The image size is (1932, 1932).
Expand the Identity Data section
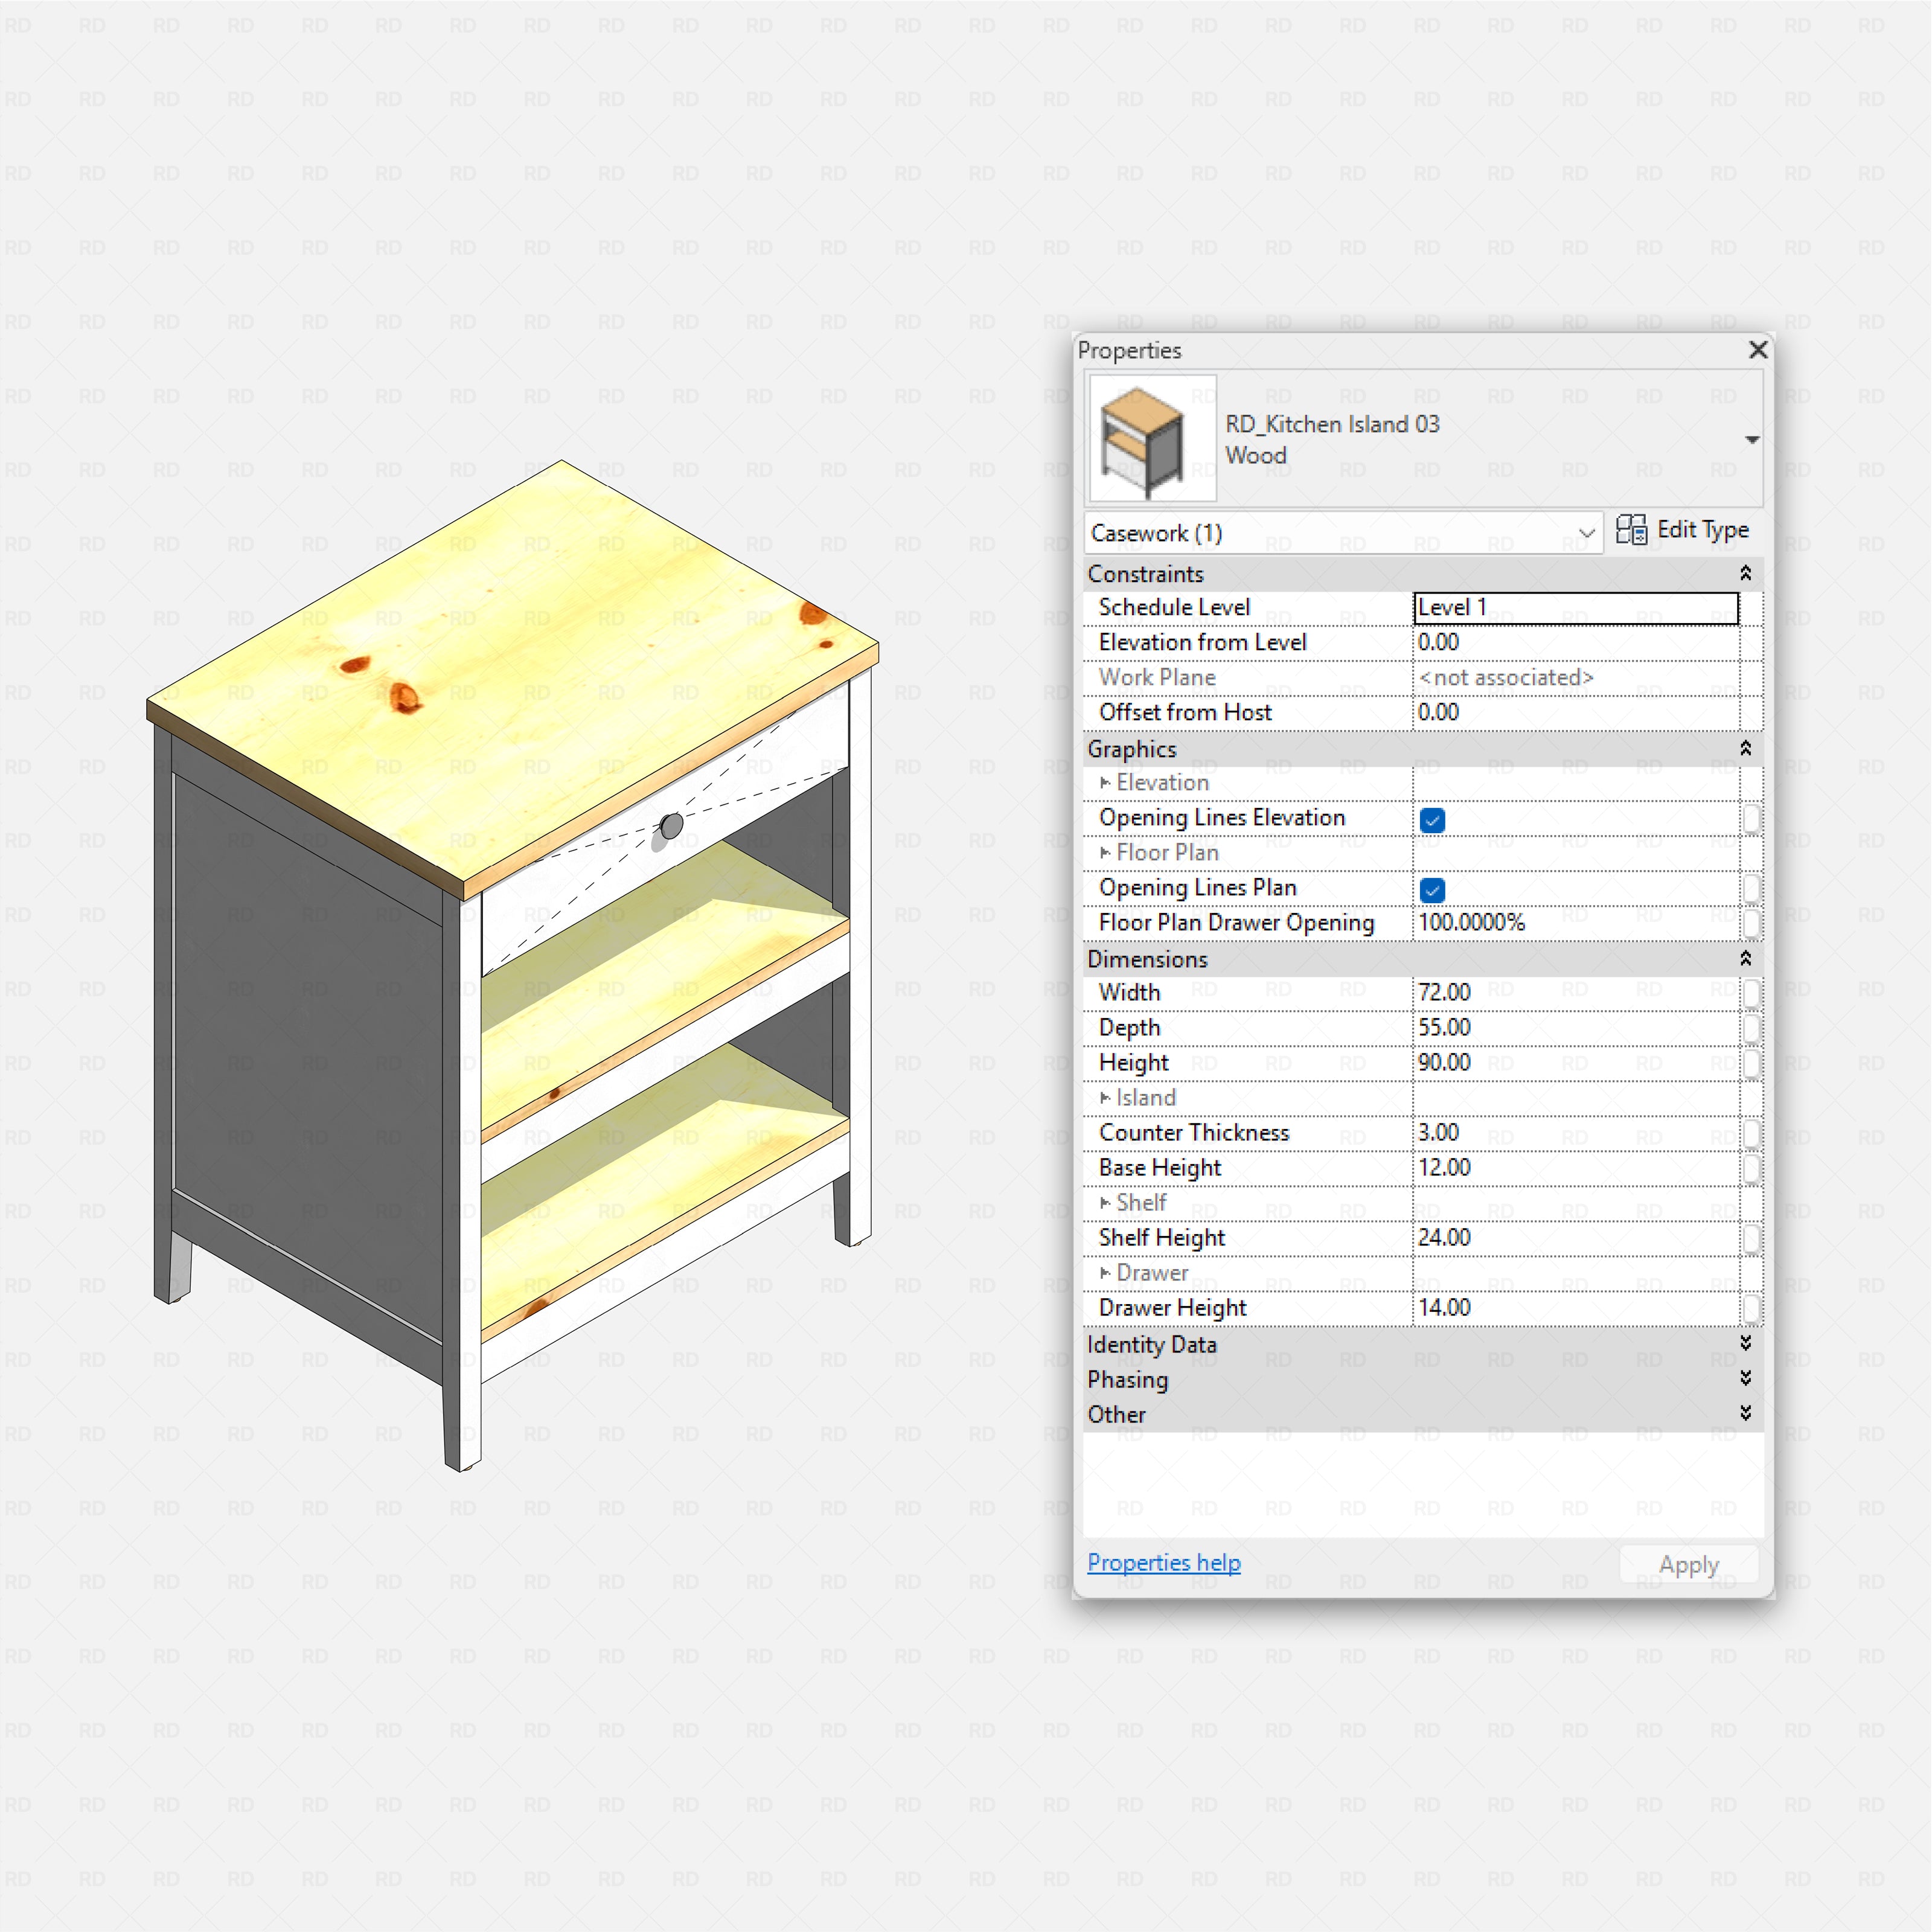coord(1746,1345)
